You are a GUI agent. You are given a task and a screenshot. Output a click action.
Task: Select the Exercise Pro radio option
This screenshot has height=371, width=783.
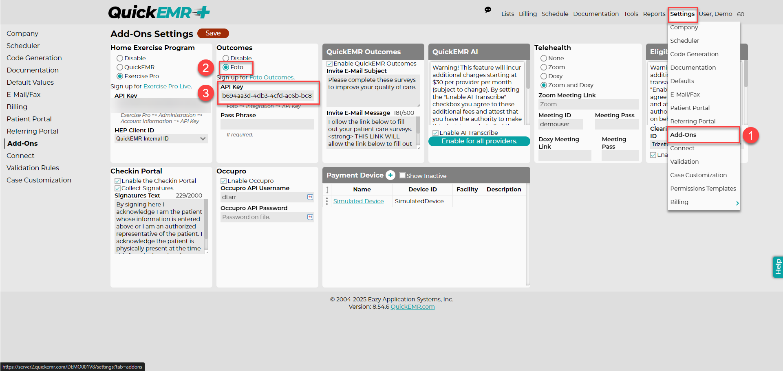[120, 76]
